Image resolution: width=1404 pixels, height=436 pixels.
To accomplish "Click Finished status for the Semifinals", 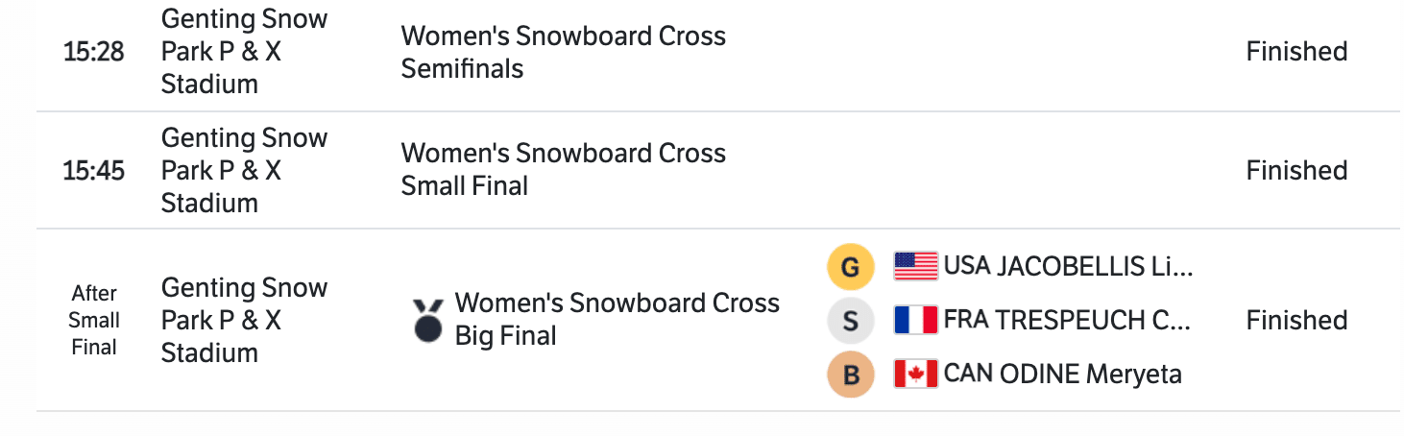I will tap(1296, 52).
